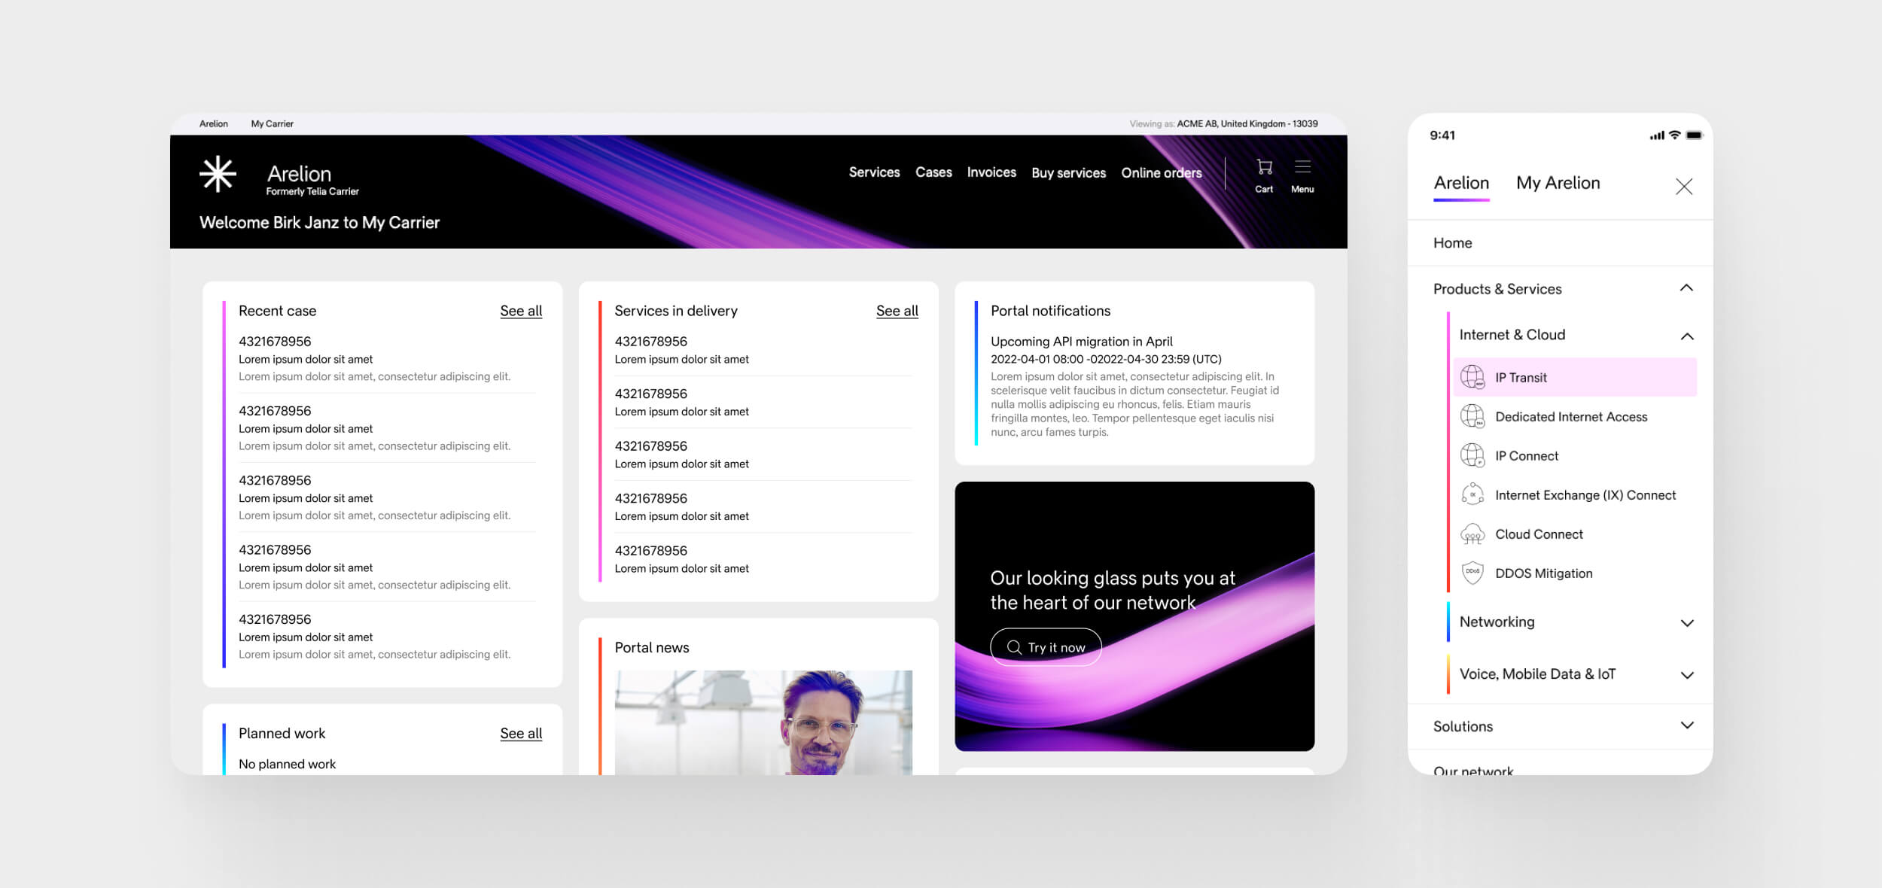
Task: Open Online orders in the navigation
Action: (1161, 173)
